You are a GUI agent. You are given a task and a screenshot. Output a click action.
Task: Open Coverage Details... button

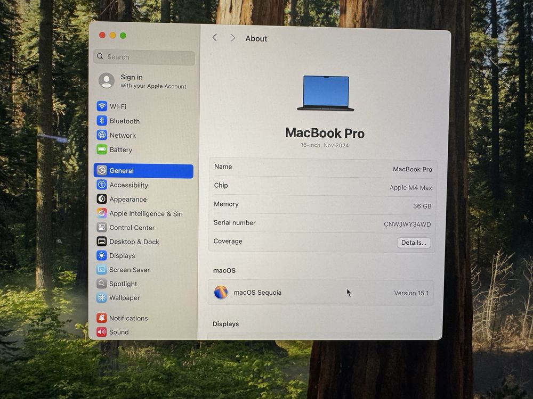pyautogui.click(x=414, y=243)
